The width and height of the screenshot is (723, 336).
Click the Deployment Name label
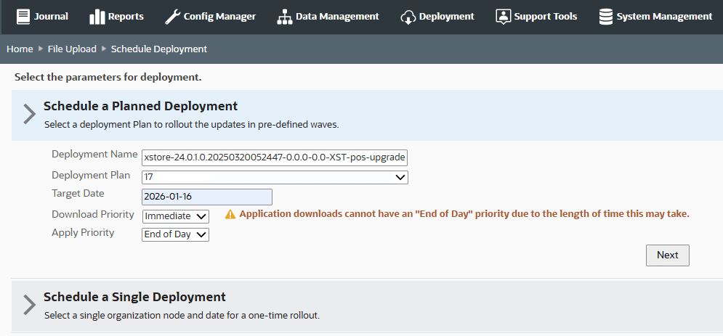click(94, 154)
